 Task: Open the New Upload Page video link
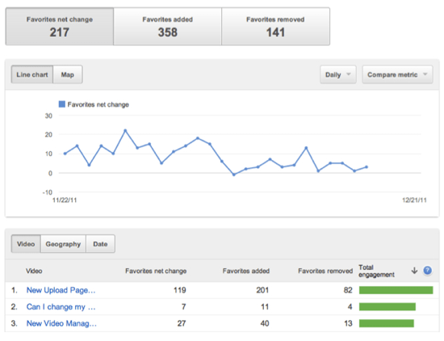pos(61,290)
